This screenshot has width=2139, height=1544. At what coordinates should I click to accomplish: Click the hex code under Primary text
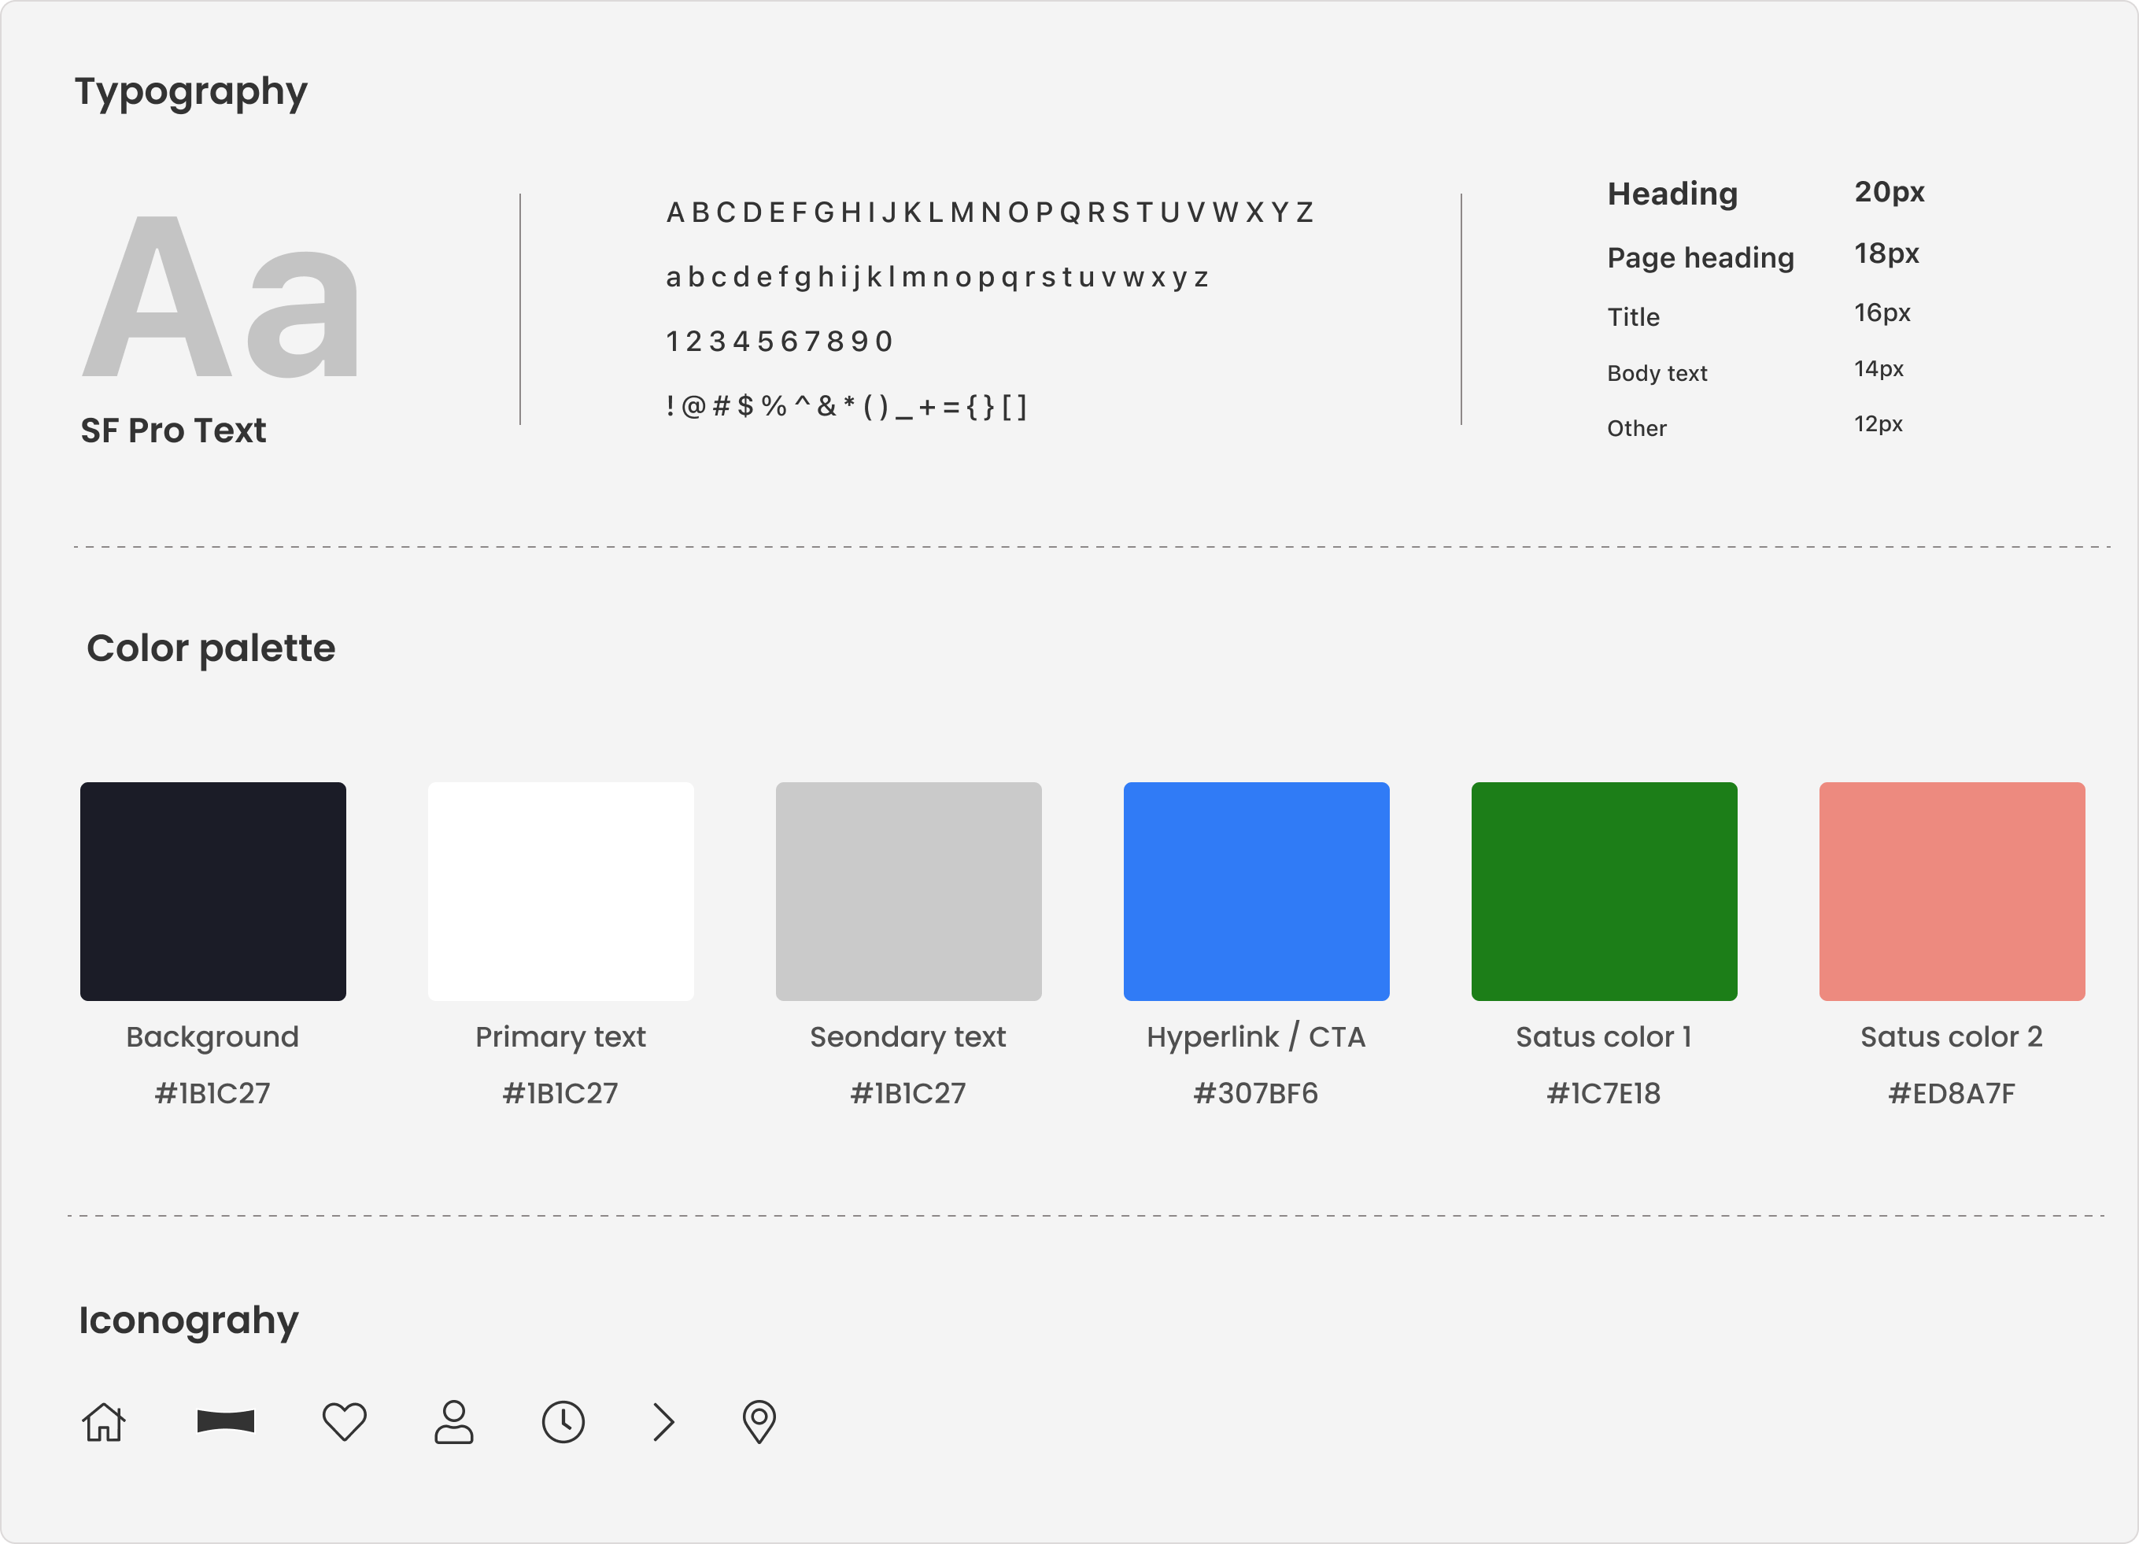click(561, 1093)
